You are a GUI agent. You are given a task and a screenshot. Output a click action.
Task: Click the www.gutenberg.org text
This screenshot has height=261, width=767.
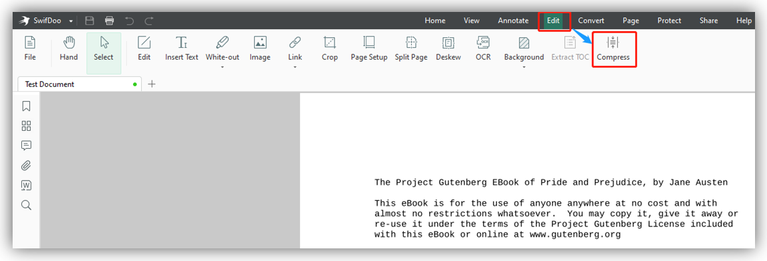(575, 234)
